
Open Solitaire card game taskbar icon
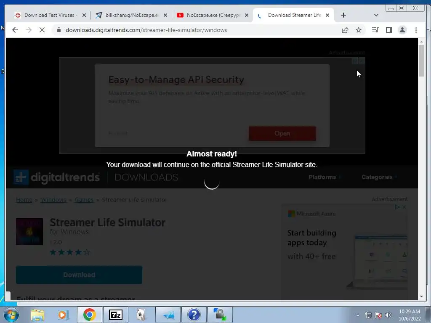point(141,315)
